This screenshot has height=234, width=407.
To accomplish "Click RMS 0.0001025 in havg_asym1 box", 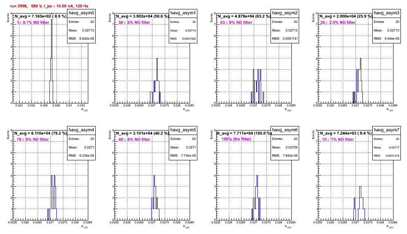I will [183, 38].
